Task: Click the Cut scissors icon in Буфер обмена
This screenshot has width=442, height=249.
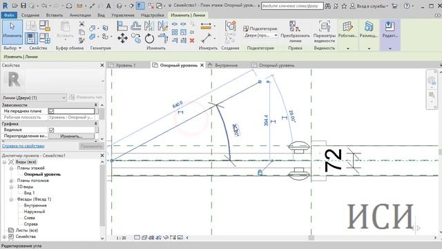Action: [x=81, y=24]
